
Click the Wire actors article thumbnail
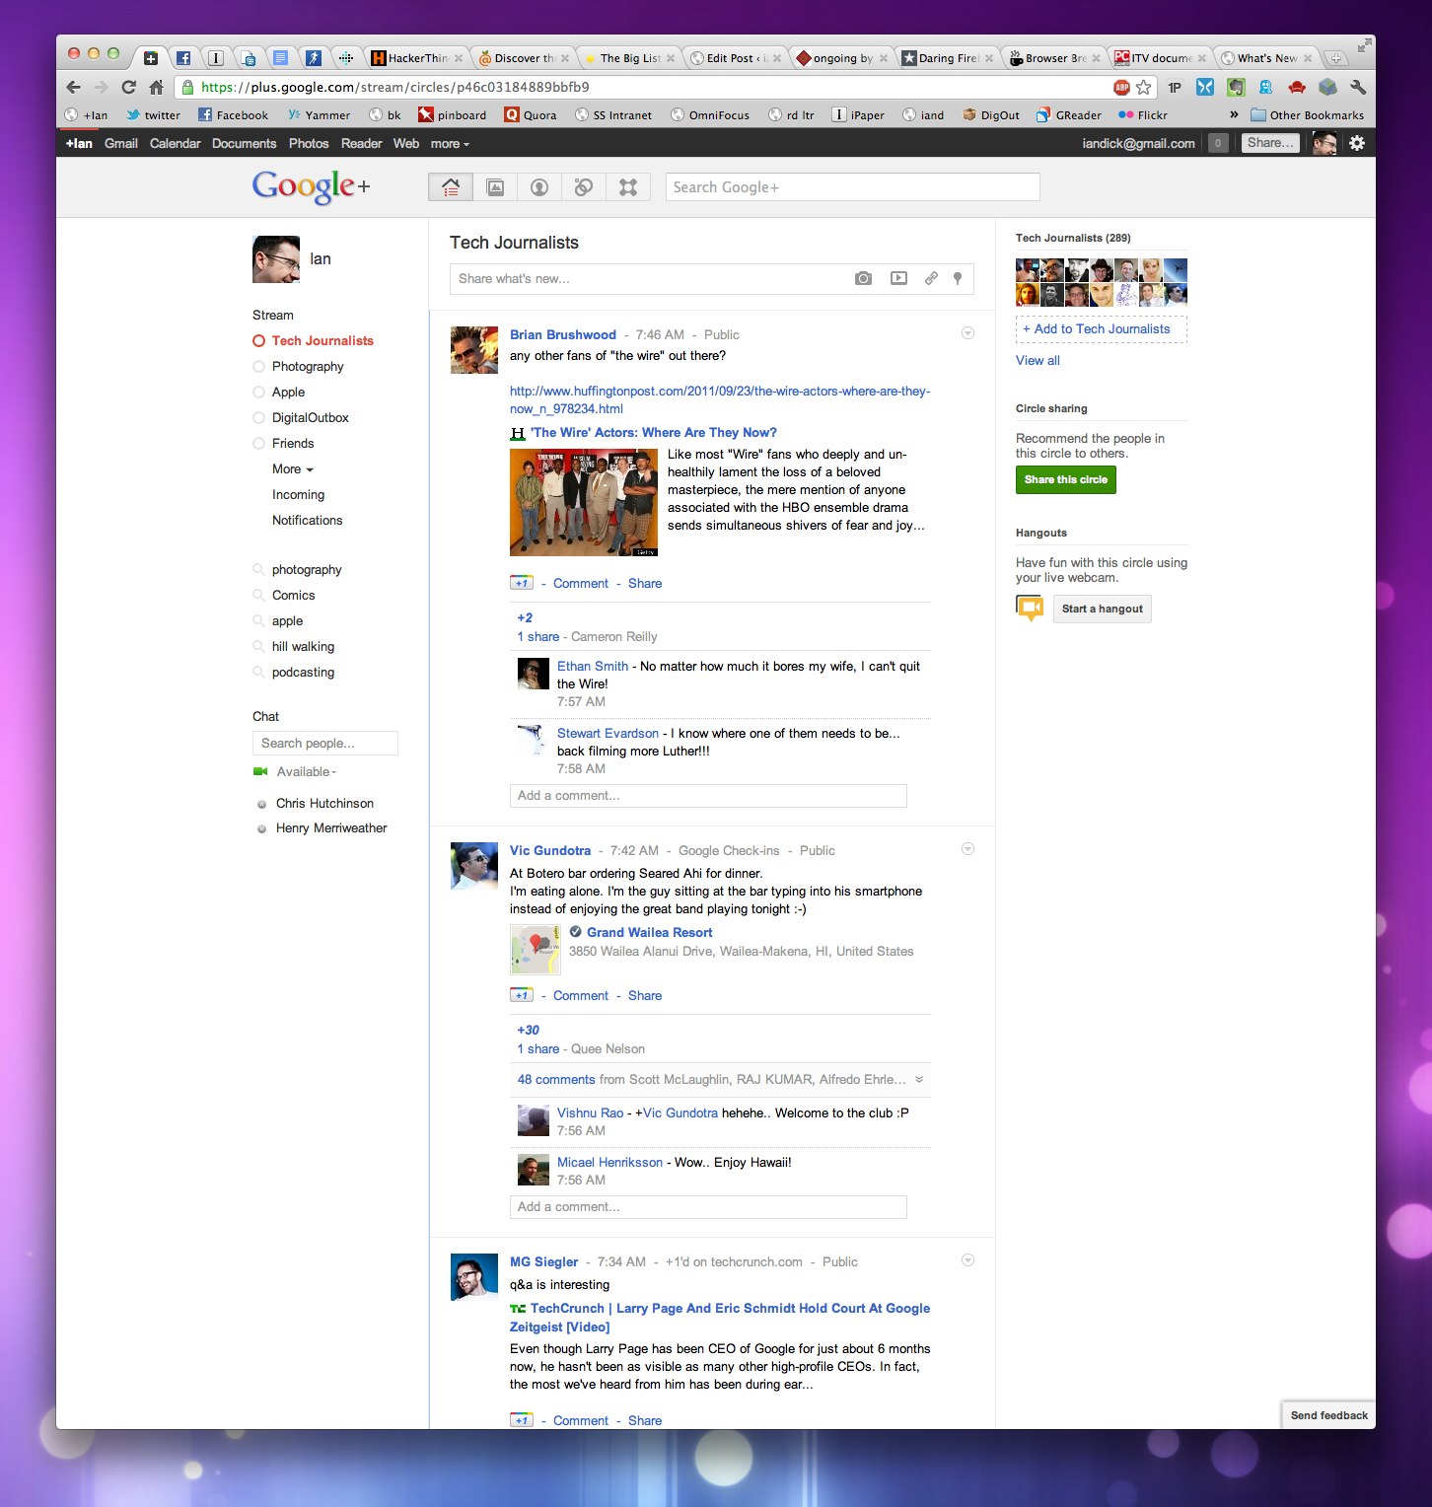584,503
